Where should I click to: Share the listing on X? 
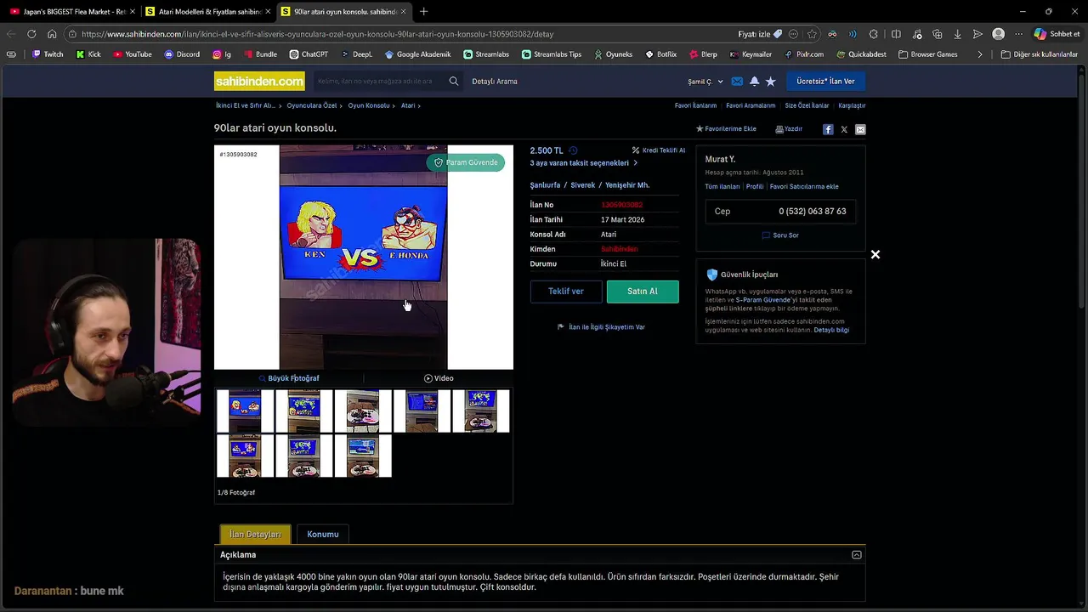coord(844,129)
